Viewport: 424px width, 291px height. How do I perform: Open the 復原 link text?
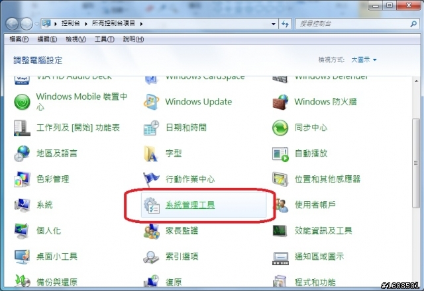174,282
